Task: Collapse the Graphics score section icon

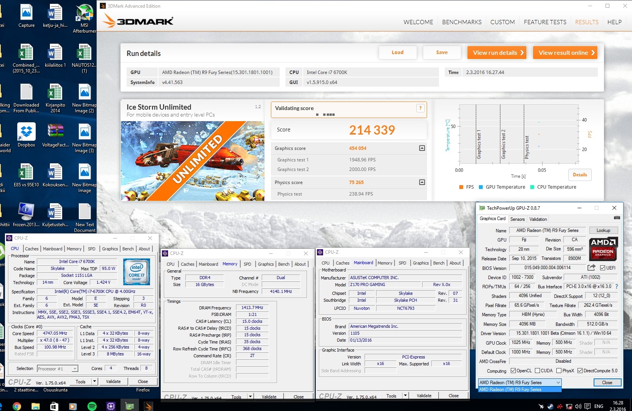Action: click(422, 148)
